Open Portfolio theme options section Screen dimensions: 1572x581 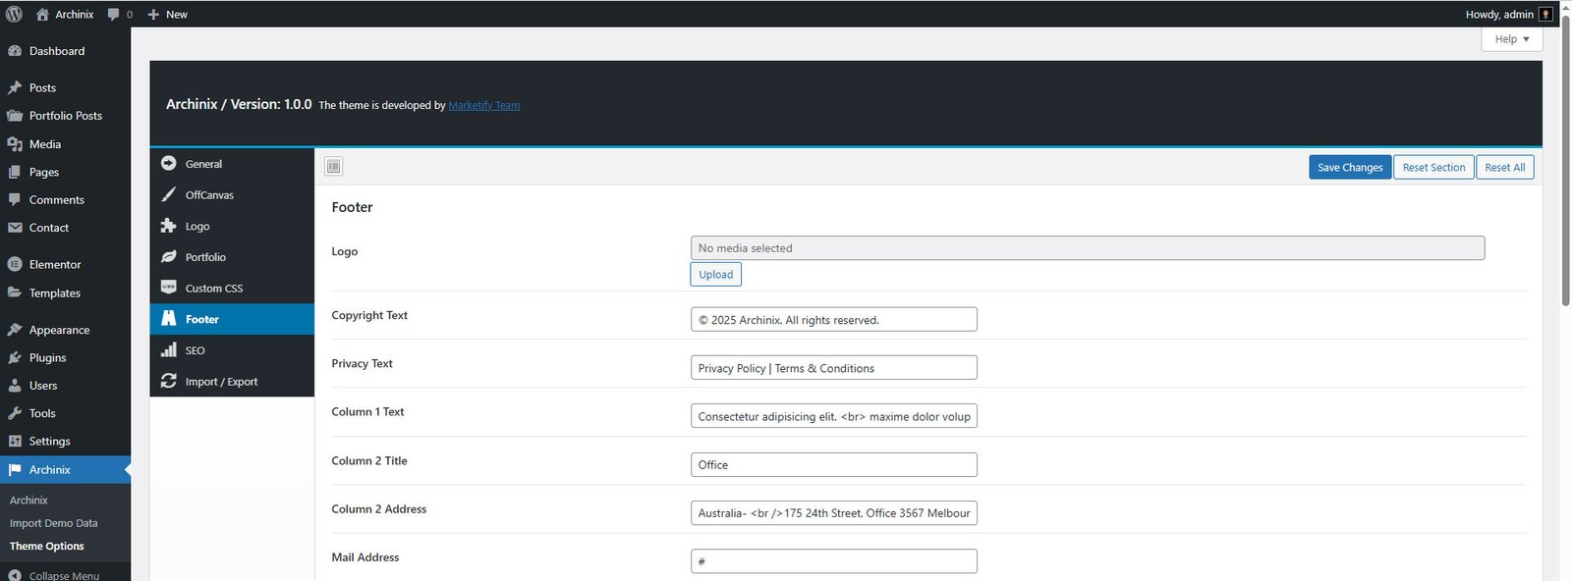(x=205, y=257)
